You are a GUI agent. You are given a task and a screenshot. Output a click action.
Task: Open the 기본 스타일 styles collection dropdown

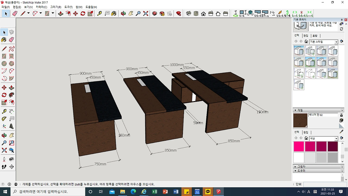click(336, 42)
